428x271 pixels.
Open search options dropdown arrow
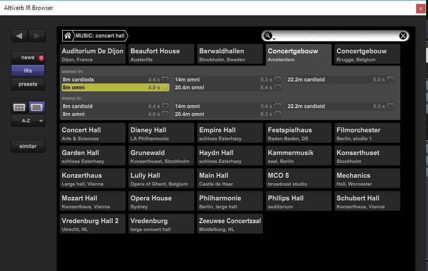point(274,39)
